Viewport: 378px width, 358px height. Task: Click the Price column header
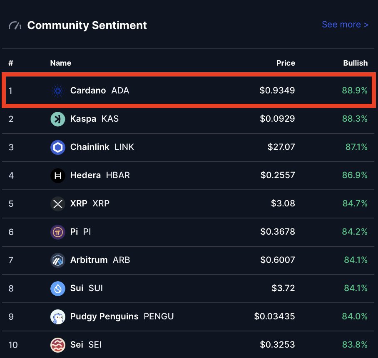[286, 63]
